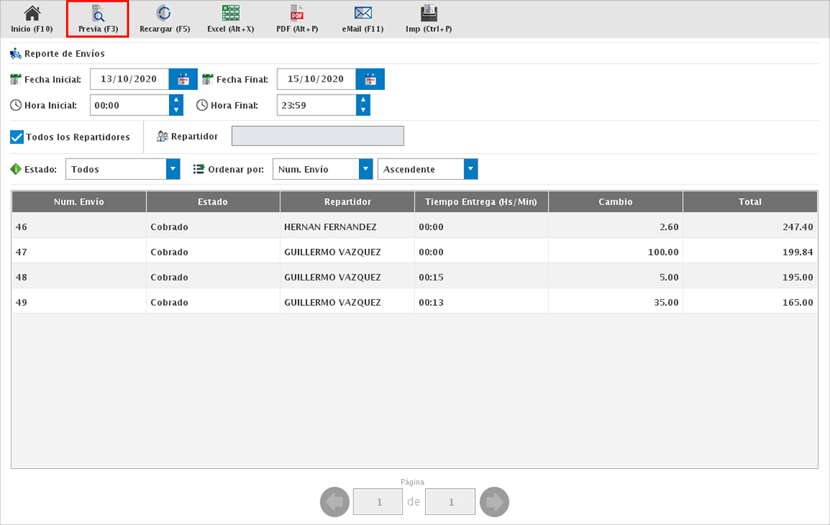Expand the Estado dropdown

pyautogui.click(x=173, y=169)
